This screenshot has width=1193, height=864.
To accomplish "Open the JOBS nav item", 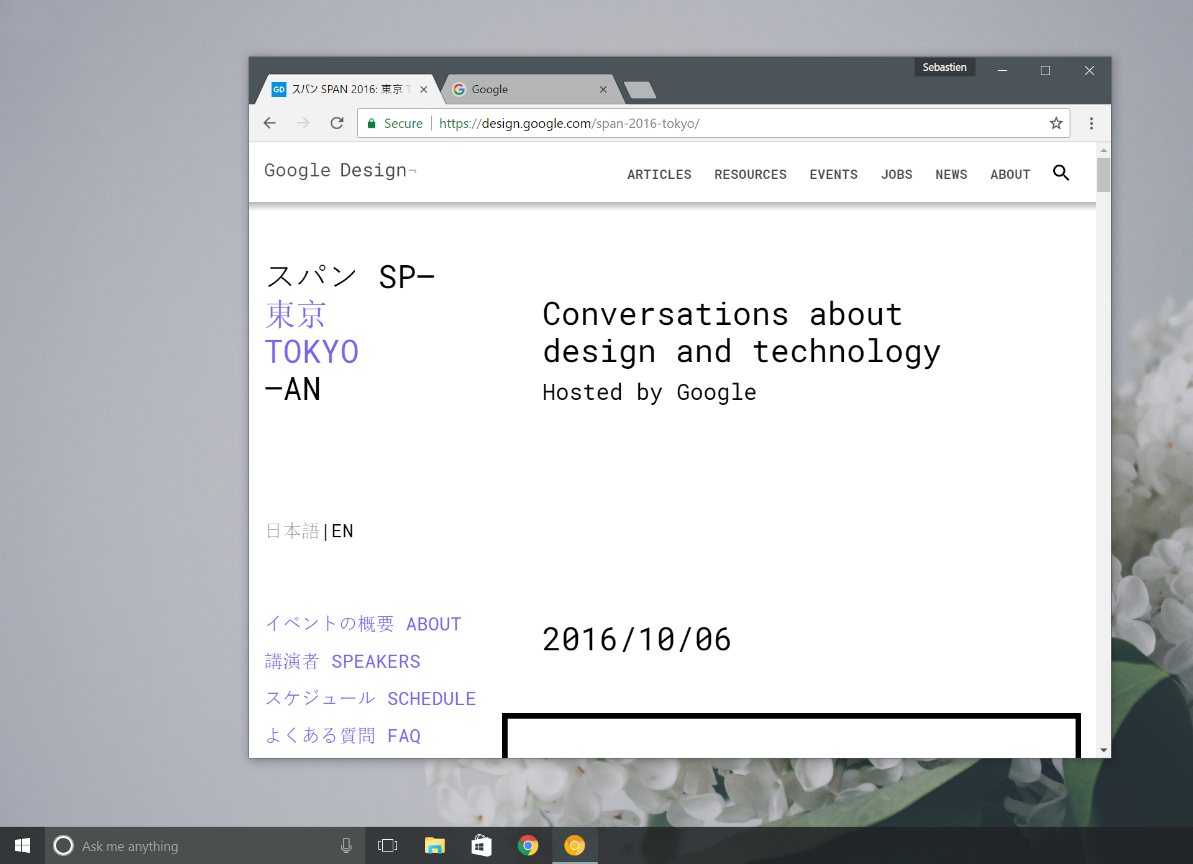I will (x=897, y=175).
